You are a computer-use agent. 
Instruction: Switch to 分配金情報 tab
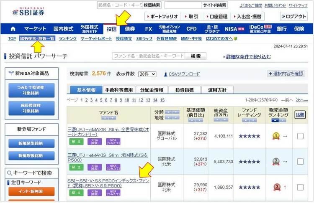152,90
